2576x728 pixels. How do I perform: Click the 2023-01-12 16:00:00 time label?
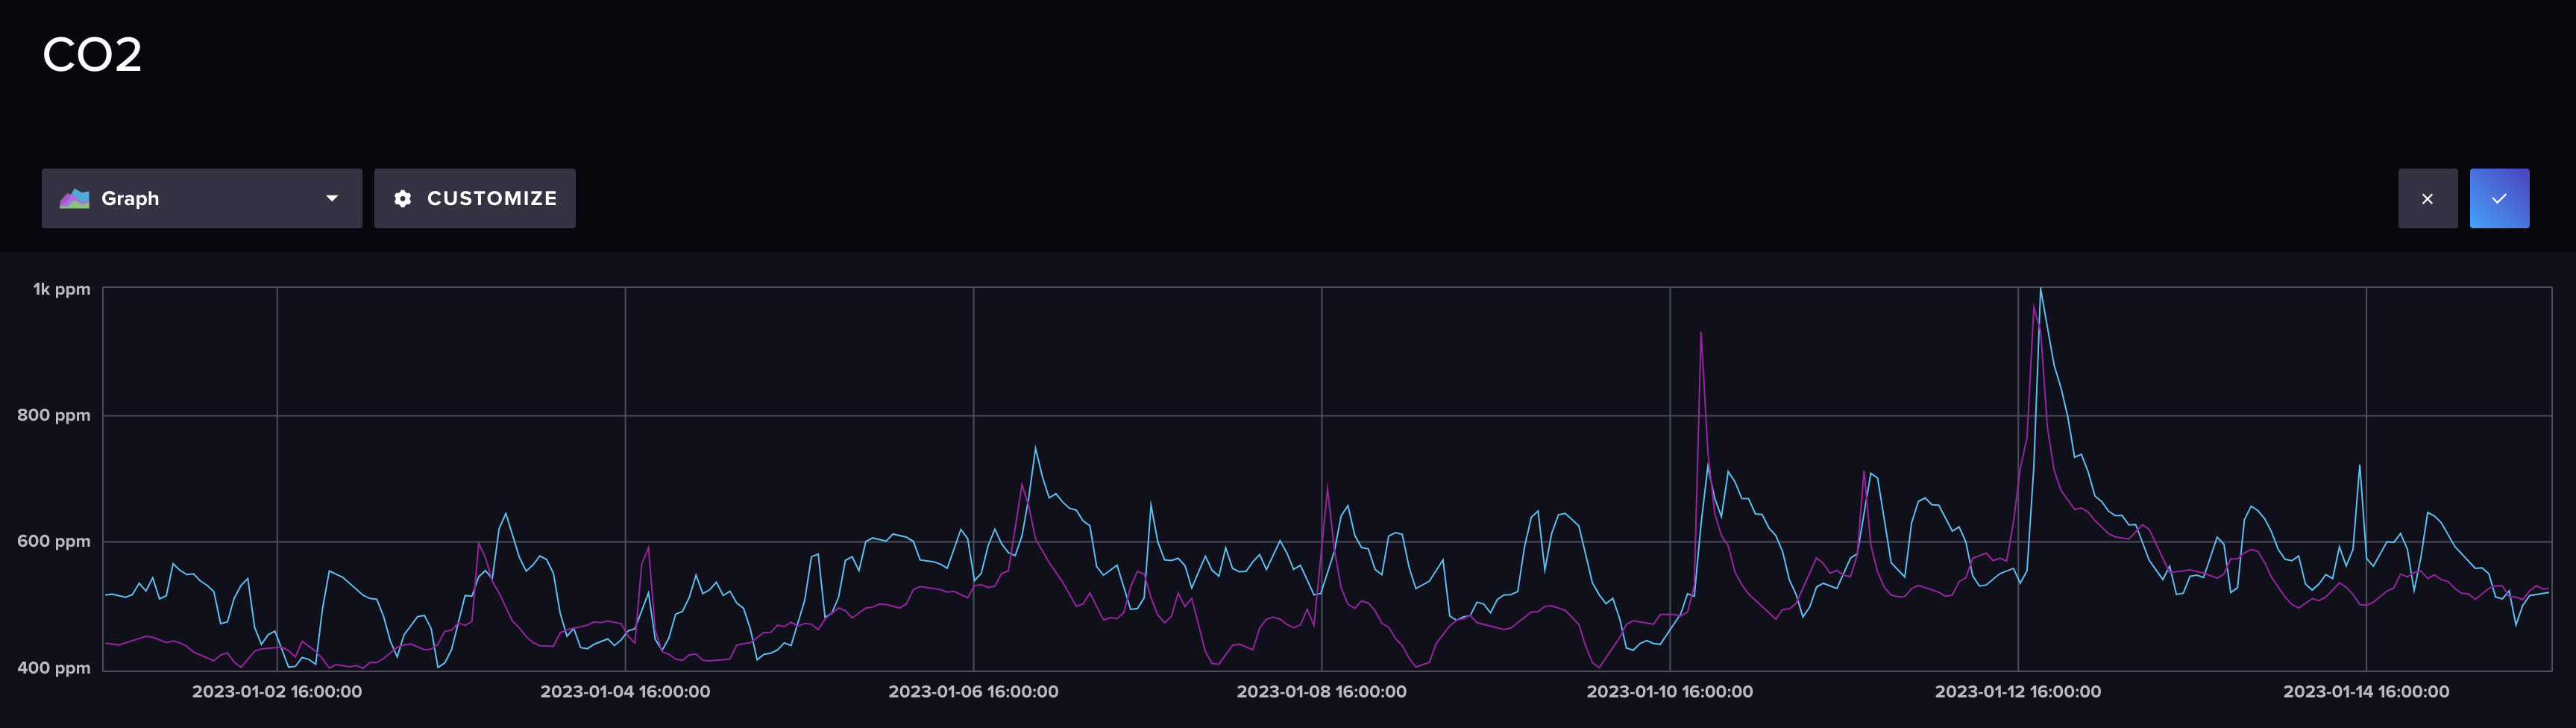2017,691
